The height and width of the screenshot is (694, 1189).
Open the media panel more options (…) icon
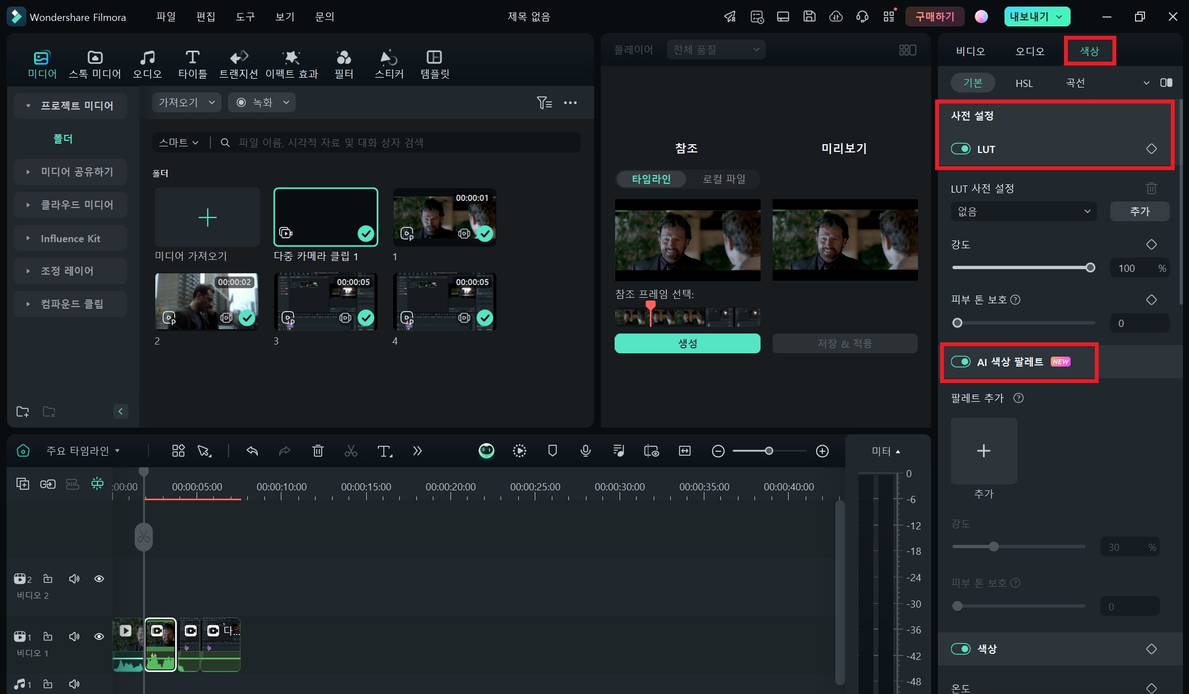pos(571,103)
